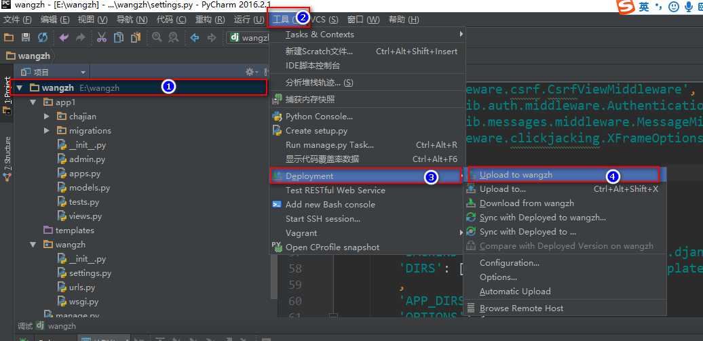Screen dimensions: 703x341
Task: Click the Replace search icon
Action: pyautogui.click(x=173, y=38)
